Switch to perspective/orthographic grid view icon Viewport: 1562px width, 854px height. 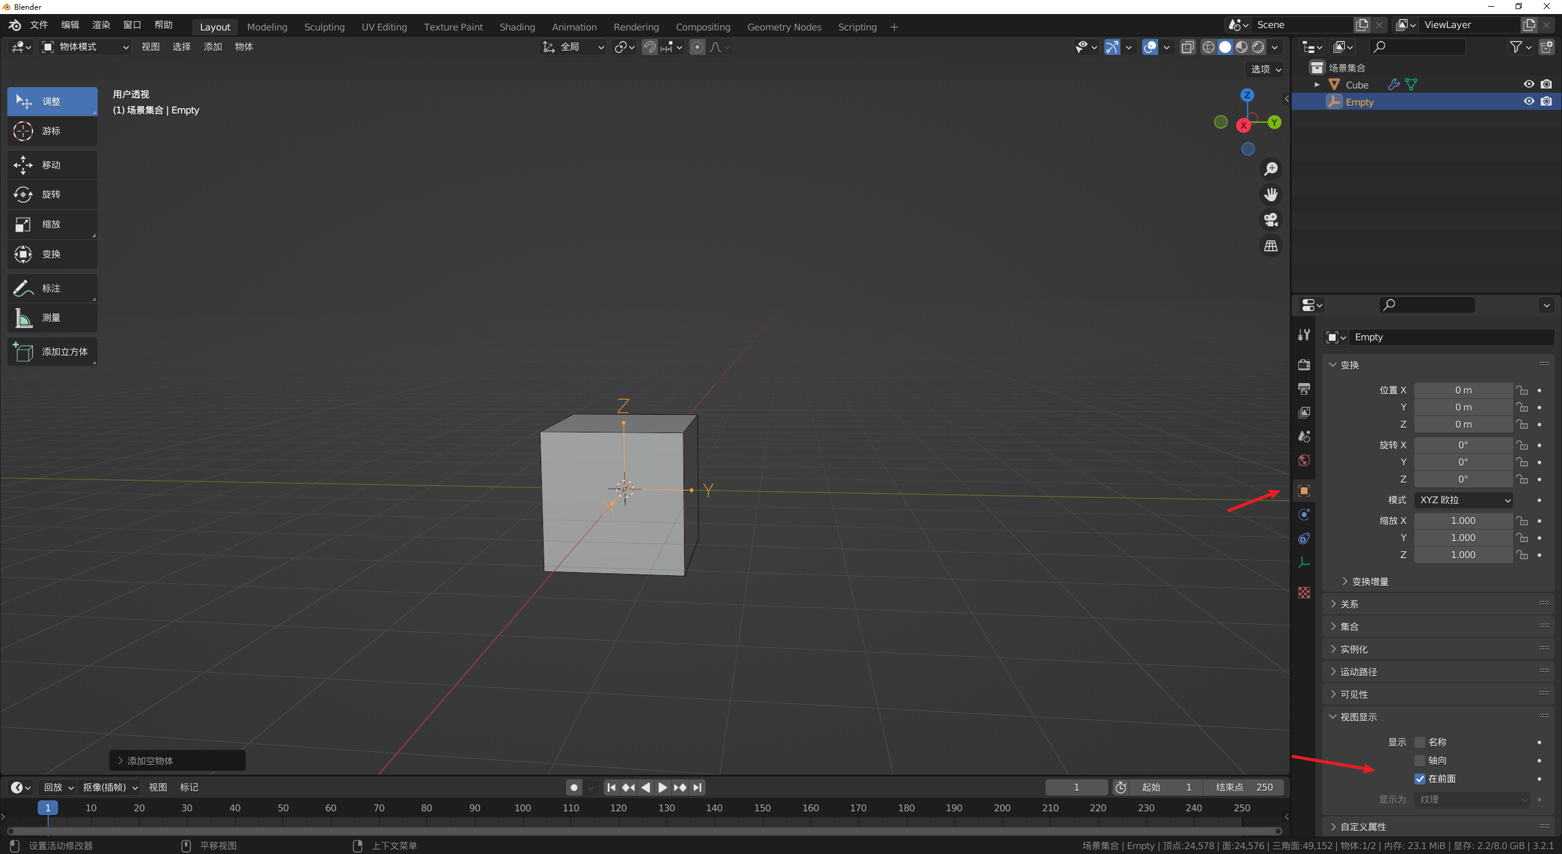(x=1271, y=246)
